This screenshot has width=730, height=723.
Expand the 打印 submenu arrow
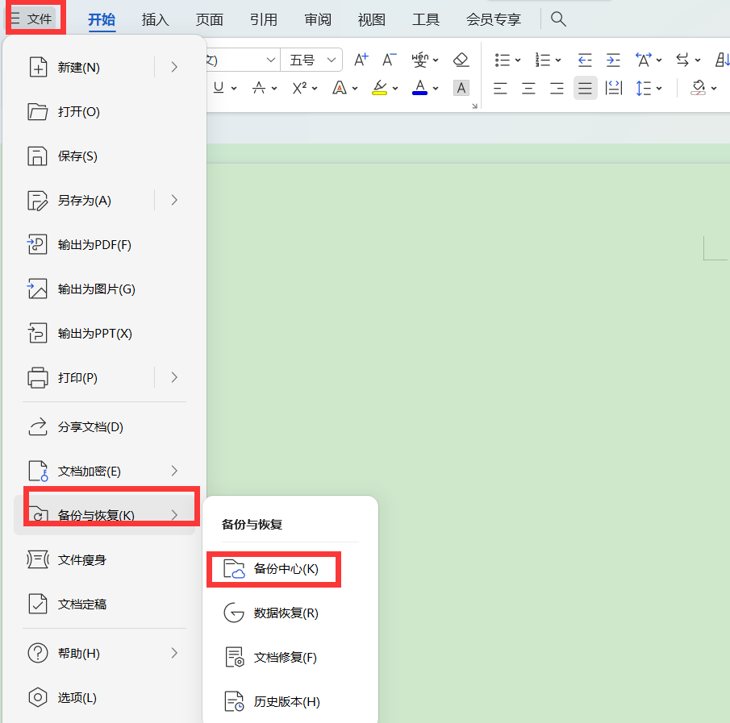coord(174,378)
